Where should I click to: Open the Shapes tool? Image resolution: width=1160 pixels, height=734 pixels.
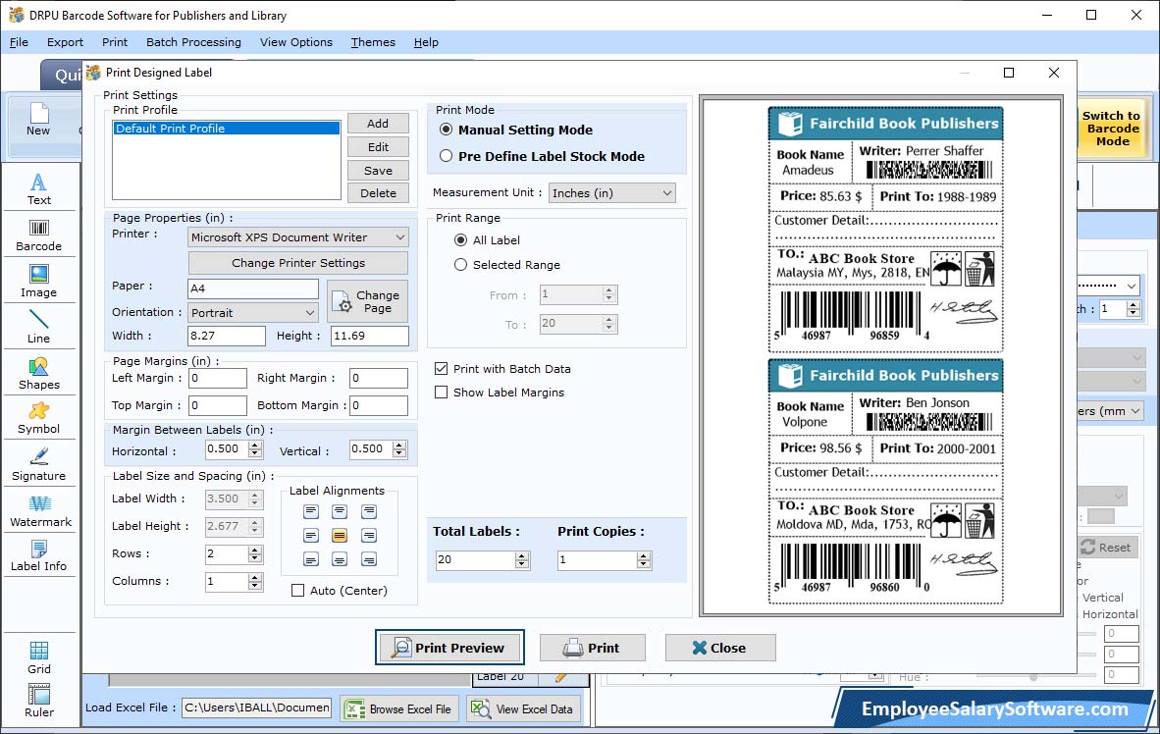tap(38, 373)
